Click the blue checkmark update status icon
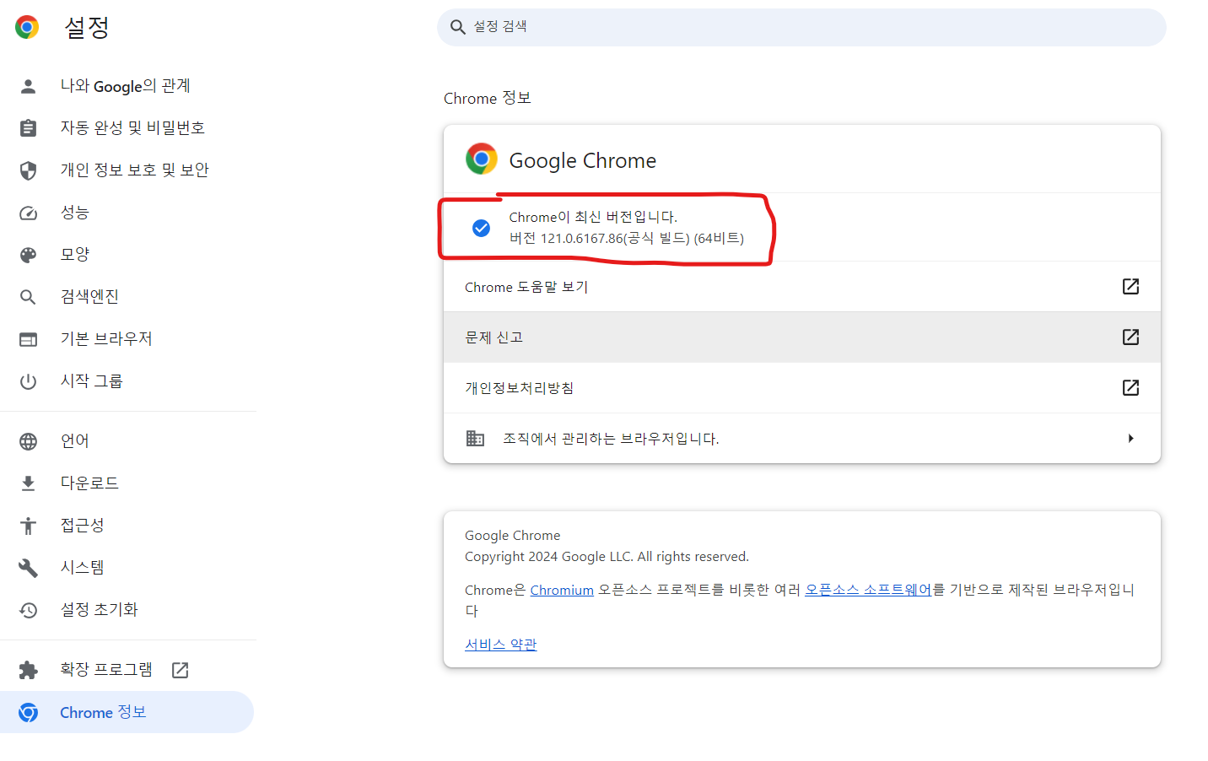Image resolution: width=1208 pixels, height=761 pixels. [481, 228]
